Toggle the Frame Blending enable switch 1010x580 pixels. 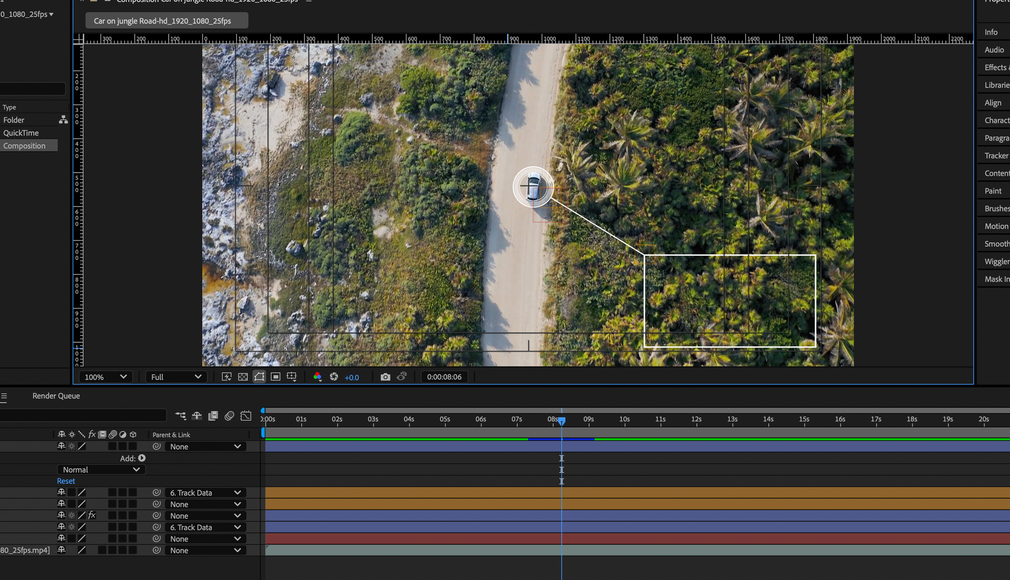[x=213, y=416]
